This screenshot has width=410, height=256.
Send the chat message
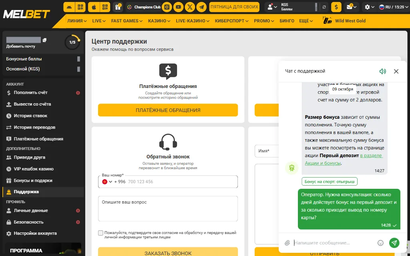point(394,243)
